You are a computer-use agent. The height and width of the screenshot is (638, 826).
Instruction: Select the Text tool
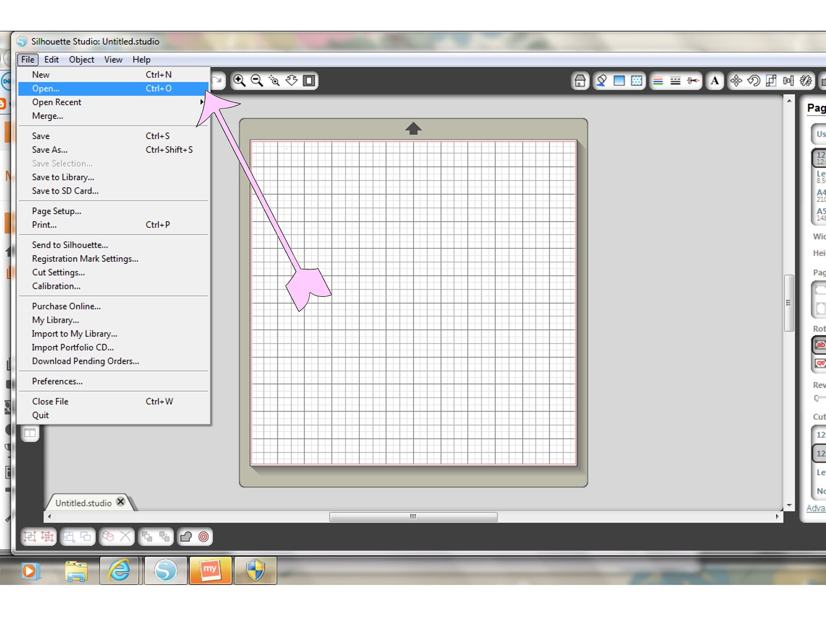tap(715, 81)
